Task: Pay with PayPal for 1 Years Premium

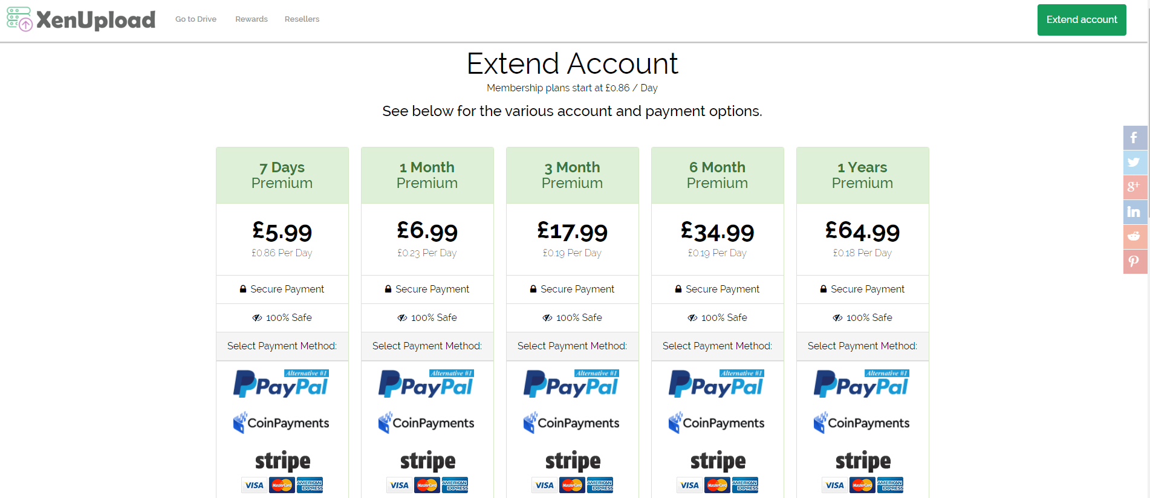Action: (x=862, y=384)
